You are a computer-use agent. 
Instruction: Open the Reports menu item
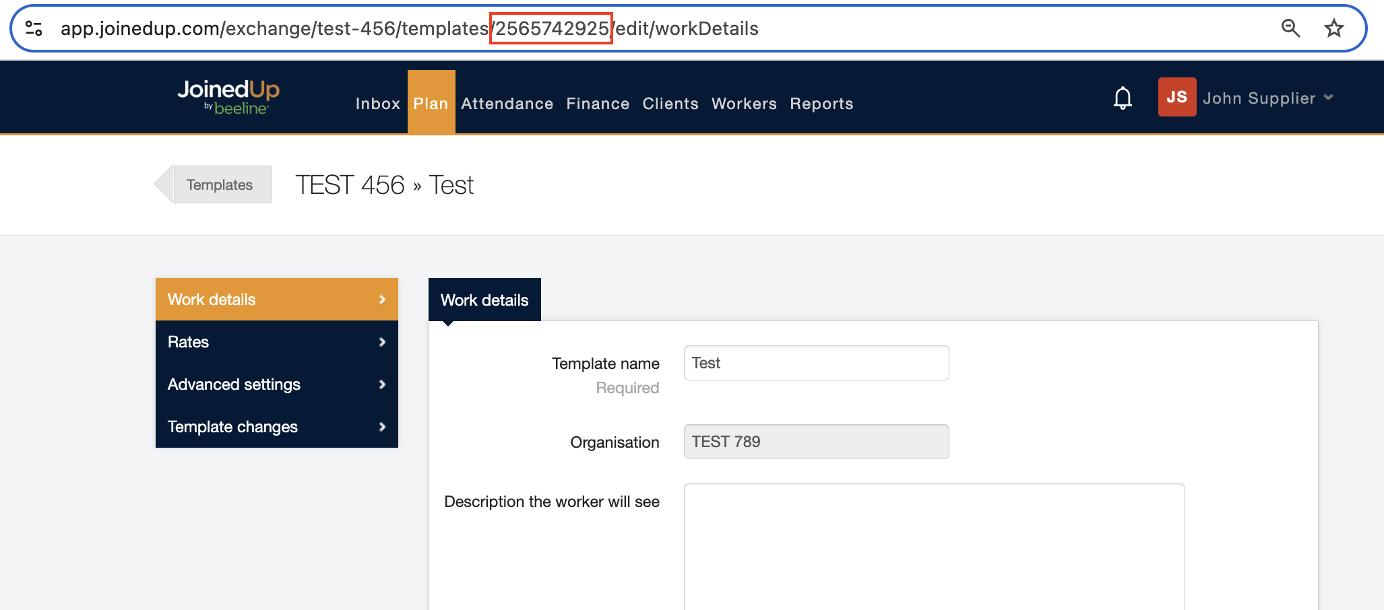click(821, 104)
